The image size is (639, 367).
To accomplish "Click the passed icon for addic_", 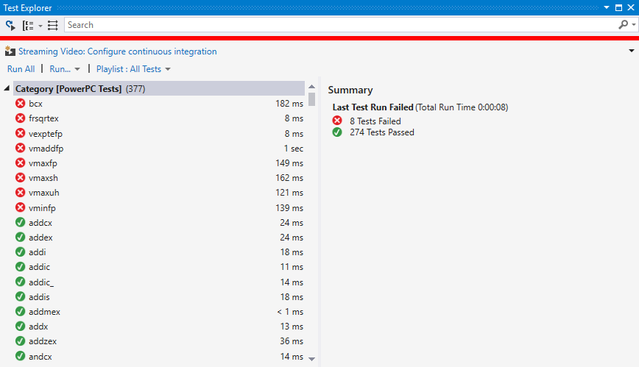I will coord(20,282).
